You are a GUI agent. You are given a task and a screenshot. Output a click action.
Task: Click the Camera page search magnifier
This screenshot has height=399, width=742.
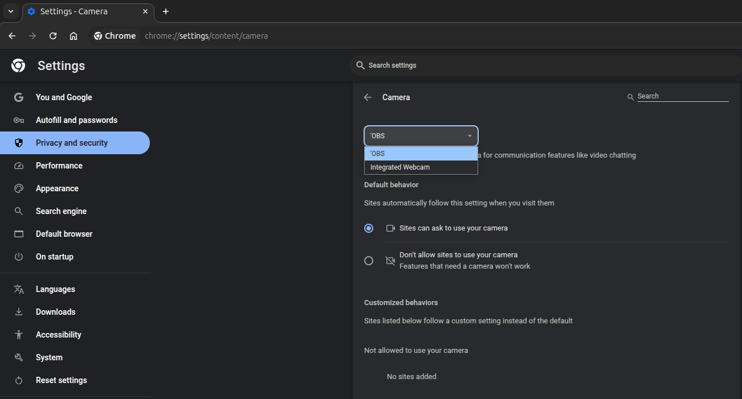point(630,97)
